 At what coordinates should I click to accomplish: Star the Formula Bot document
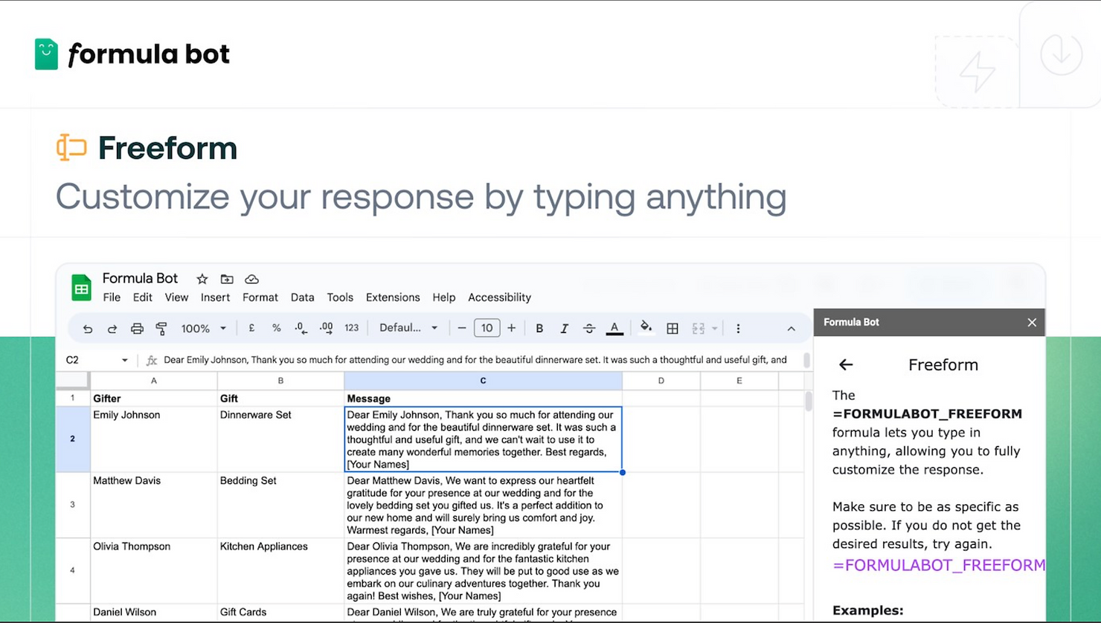coord(202,280)
